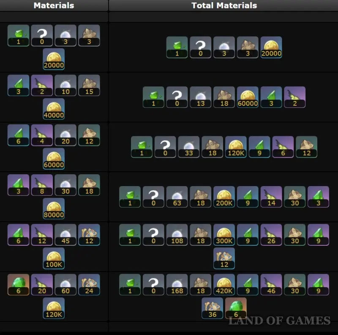Screen dimensions: 338x335
Task: Select the 120K coin icon in Total Materials
Action: [x=236, y=147]
